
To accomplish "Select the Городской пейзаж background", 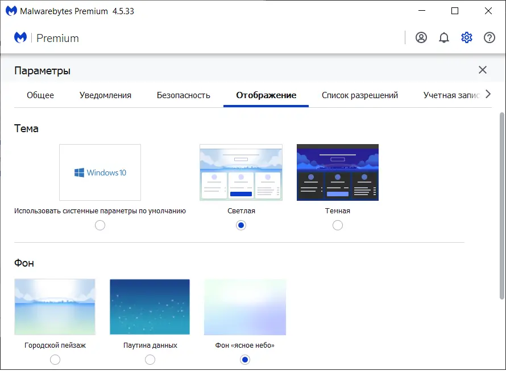I will 55,359.
